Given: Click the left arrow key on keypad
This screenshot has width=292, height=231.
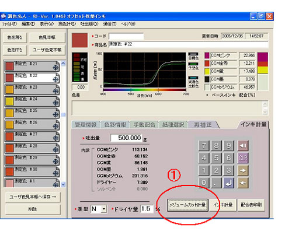Looking at the screenshot, I should (243, 183).
